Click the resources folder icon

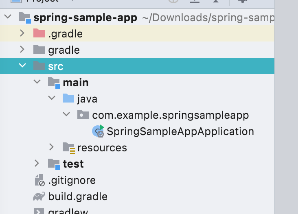click(x=68, y=148)
